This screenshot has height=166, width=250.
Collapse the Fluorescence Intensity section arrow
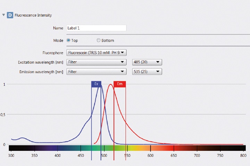pyautogui.click(x=4, y=15)
